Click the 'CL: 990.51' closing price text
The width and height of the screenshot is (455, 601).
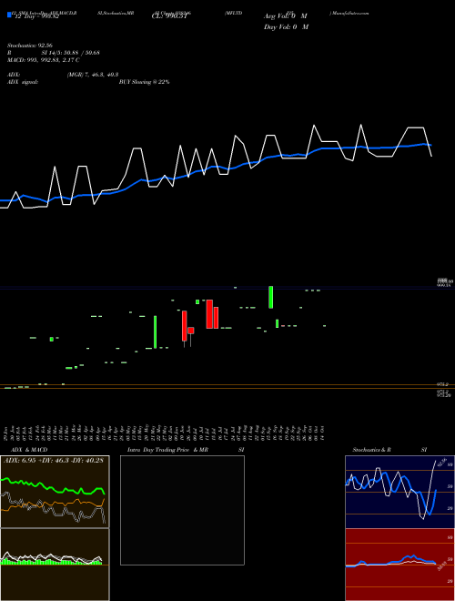click(x=169, y=16)
